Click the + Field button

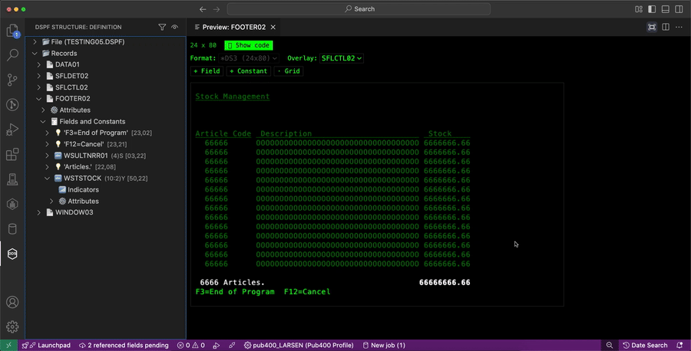pyautogui.click(x=207, y=71)
